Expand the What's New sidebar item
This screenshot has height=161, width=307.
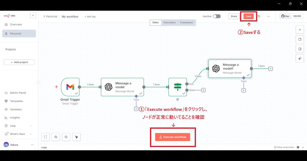click(17, 134)
